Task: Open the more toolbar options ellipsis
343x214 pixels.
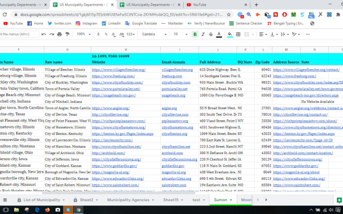Action: click(x=308, y=34)
